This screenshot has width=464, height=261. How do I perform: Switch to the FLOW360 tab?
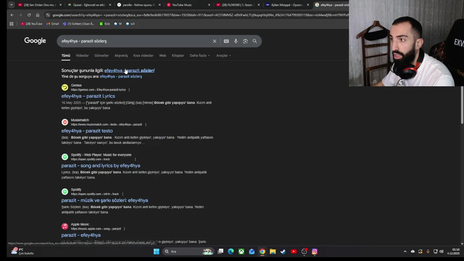237,5
